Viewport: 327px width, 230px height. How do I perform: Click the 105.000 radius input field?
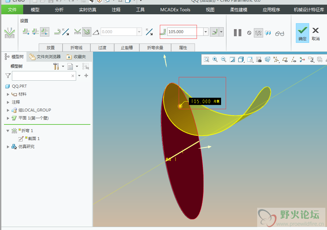pos(185,32)
